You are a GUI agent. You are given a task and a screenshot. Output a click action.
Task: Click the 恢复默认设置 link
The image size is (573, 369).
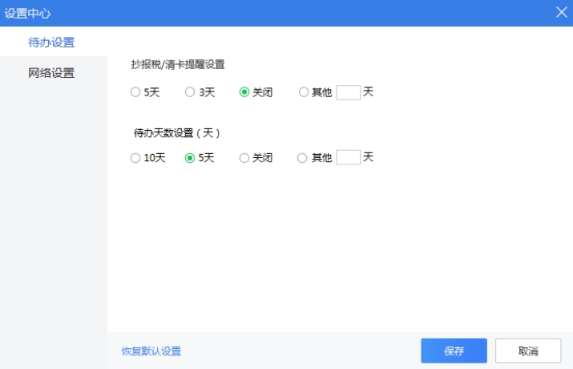tap(151, 351)
